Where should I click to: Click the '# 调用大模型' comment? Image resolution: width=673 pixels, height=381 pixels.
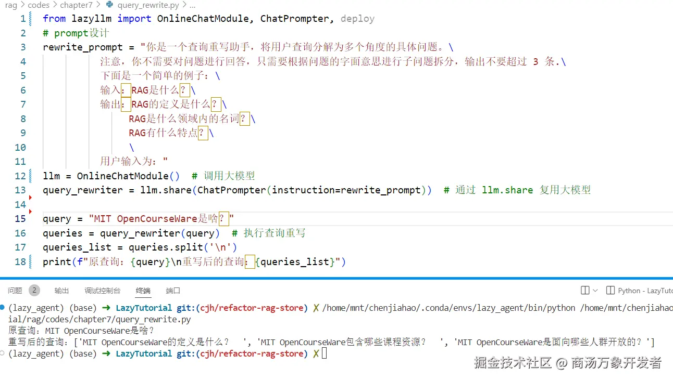point(223,176)
